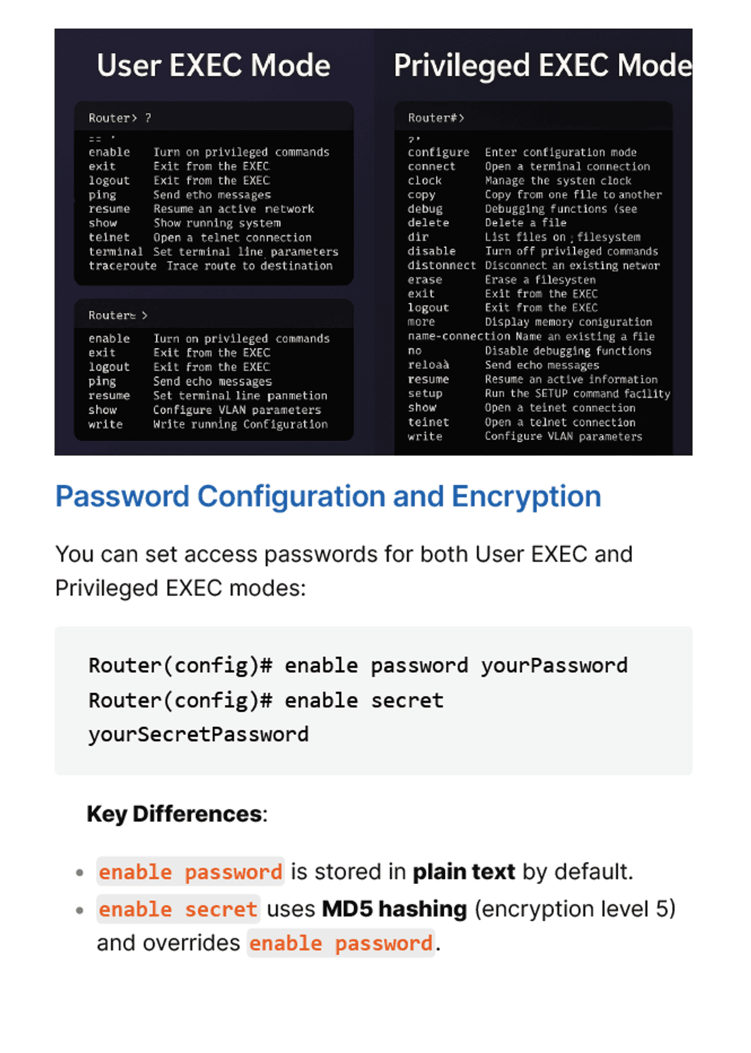Viewport: 751px width, 1053px height.
Task: Click the 'Router#>' prompt header
Action: tap(436, 118)
